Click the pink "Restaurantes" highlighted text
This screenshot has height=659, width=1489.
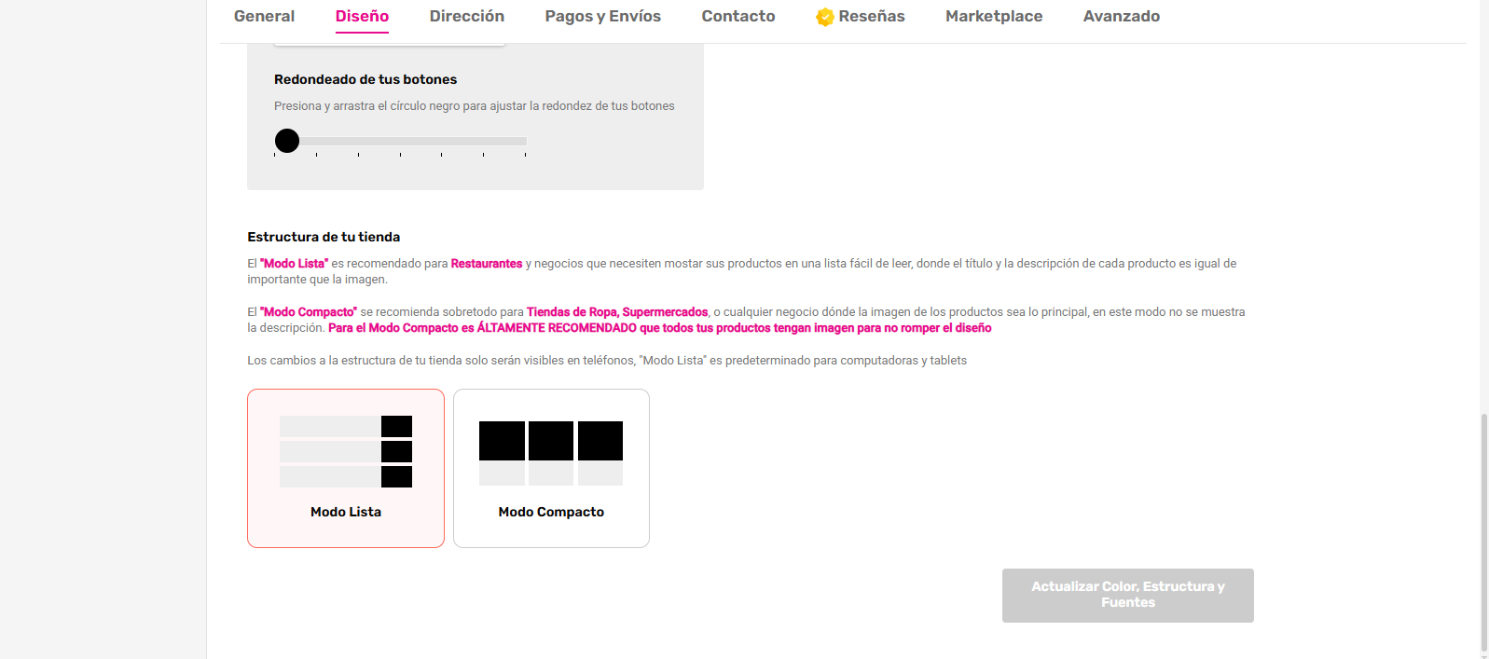pos(486,264)
